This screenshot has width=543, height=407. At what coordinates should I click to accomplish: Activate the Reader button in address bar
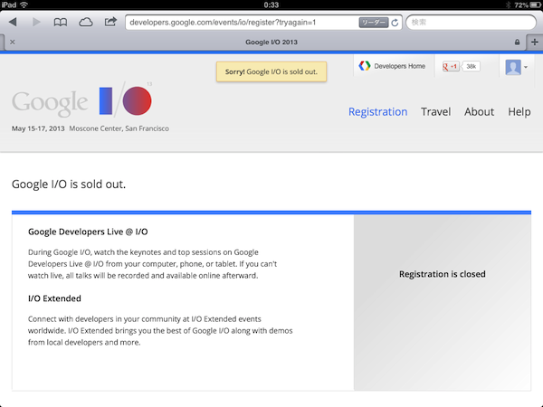click(x=373, y=23)
